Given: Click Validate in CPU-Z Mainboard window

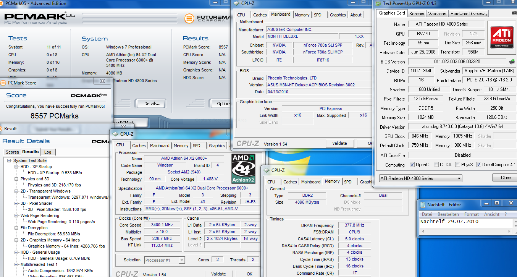Looking at the screenshot, I should click(339, 144).
